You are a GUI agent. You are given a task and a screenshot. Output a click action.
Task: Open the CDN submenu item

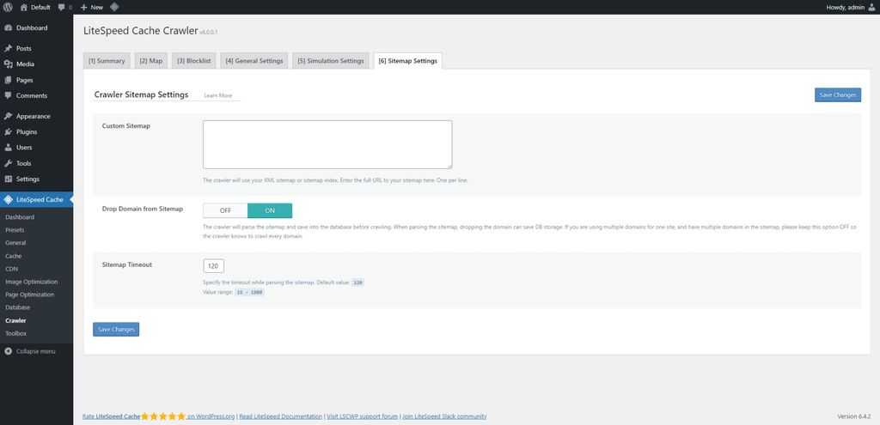pos(12,269)
